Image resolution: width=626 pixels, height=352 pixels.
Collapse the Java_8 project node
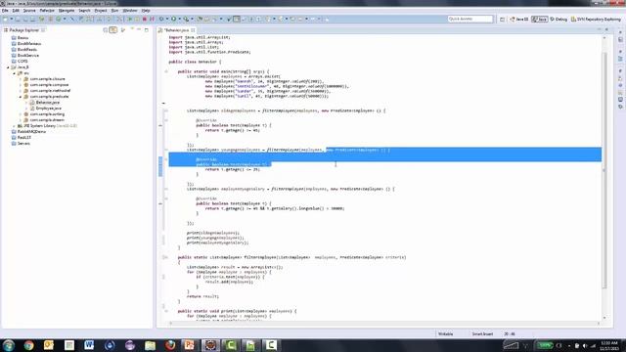pyautogui.click(x=8, y=67)
